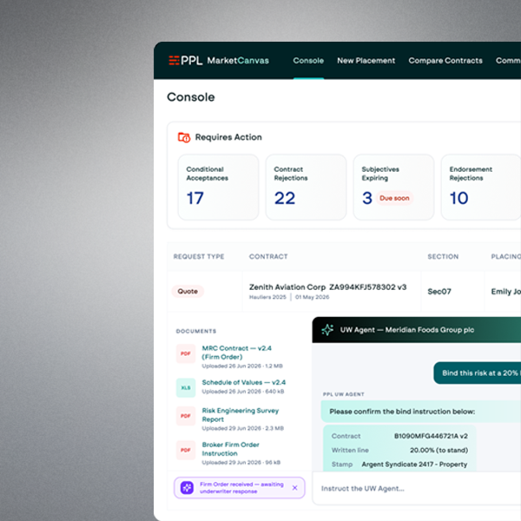The image size is (521, 521).
Task: Click the Quote request type pill
Action: click(188, 292)
